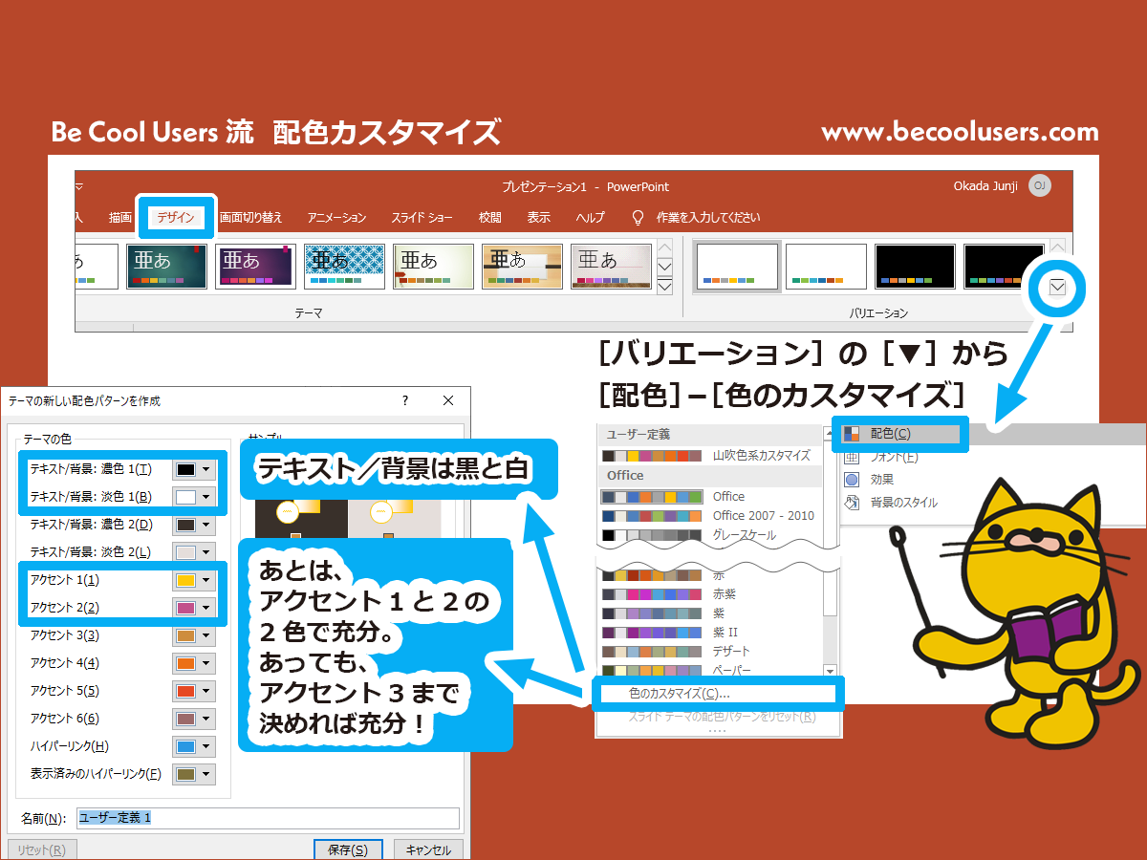Open the 描画 ribbon tab

click(x=120, y=218)
